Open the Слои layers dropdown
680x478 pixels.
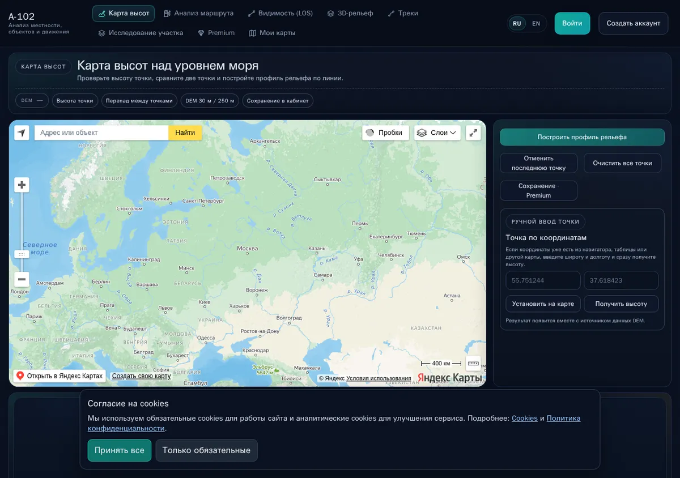click(x=437, y=133)
